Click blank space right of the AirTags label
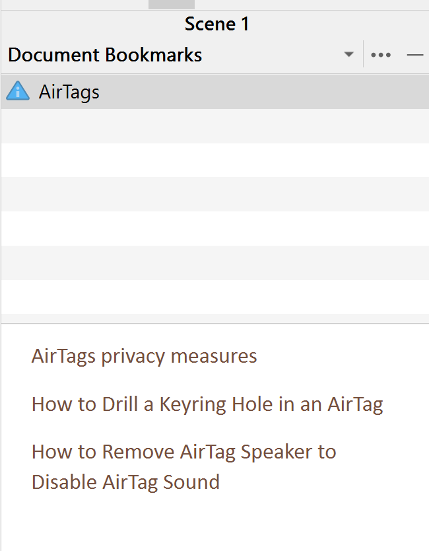The width and height of the screenshot is (429, 551). (263, 92)
